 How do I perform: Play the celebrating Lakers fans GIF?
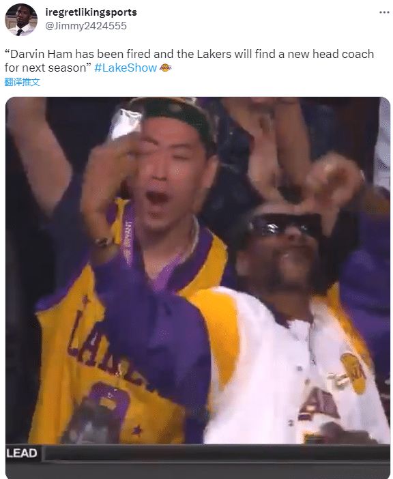click(198, 287)
